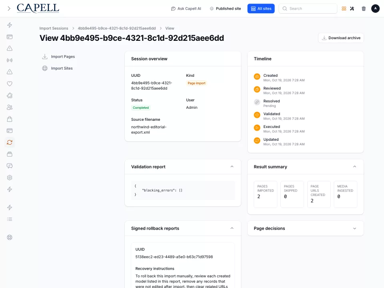The width and height of the screenshot is (384, 288).
Task: Collapse the Signed rollback reports section
Action: pyautogui.click(x=232, y=228)
